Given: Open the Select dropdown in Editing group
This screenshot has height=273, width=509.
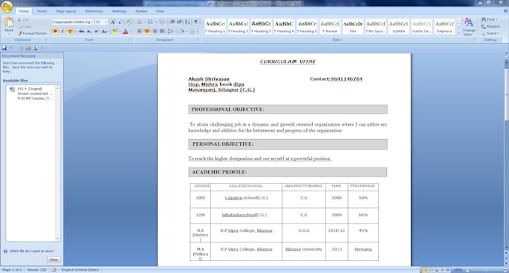Looking at the screenshot, I should (x=490, y=34).
